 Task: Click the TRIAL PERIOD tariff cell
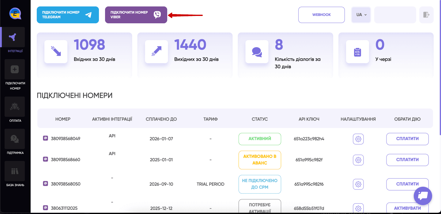(210, 184)
